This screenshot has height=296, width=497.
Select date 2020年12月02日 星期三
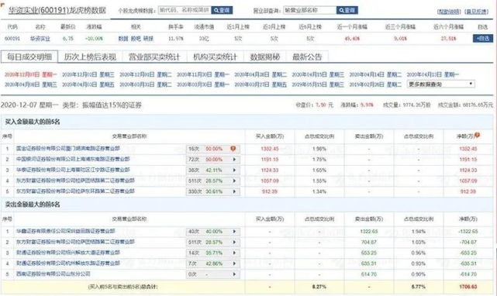pyautogui.click(x=88, y=74)
